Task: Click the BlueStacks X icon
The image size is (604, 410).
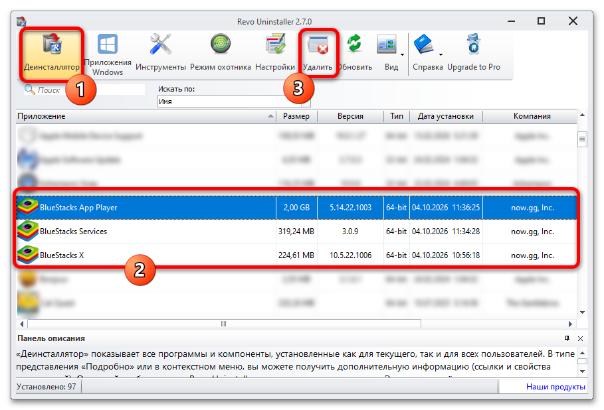Action: tap(28, 255)
